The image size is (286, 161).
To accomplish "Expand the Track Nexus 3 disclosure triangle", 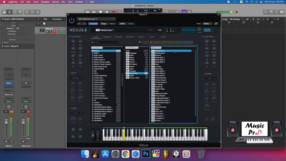I will pos(3,46).
